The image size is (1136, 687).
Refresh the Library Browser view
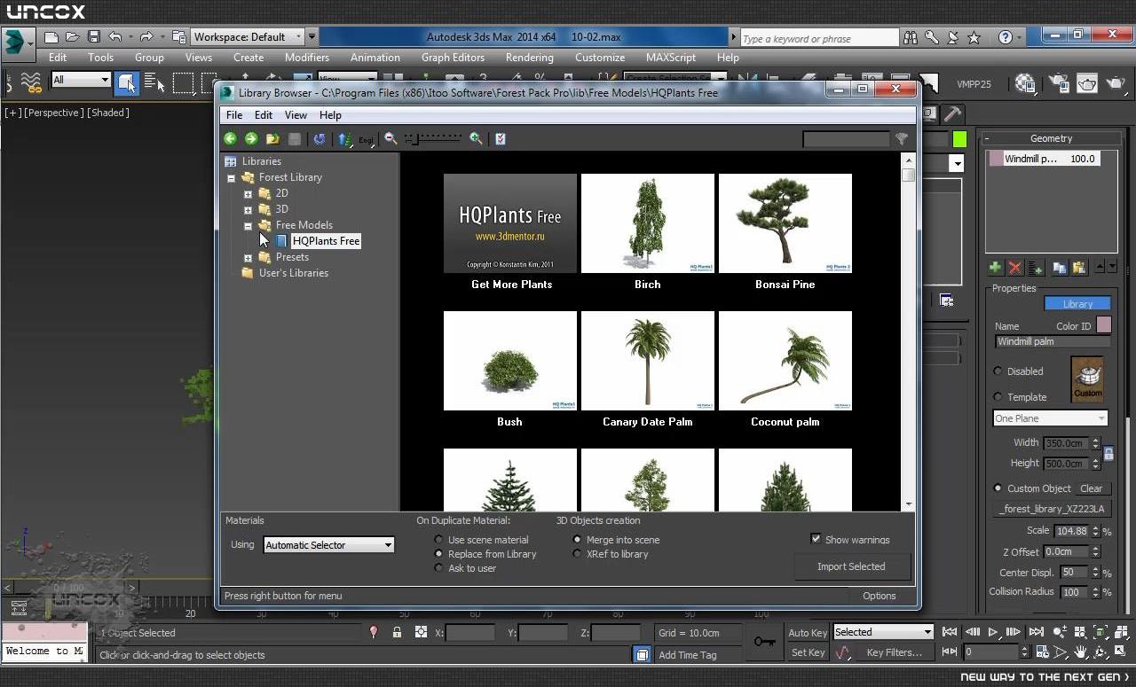pos(319,138)
